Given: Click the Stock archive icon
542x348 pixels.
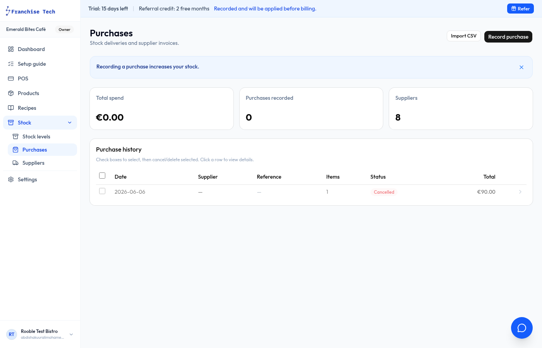Looking at the screenshot, I should (11, 123).
